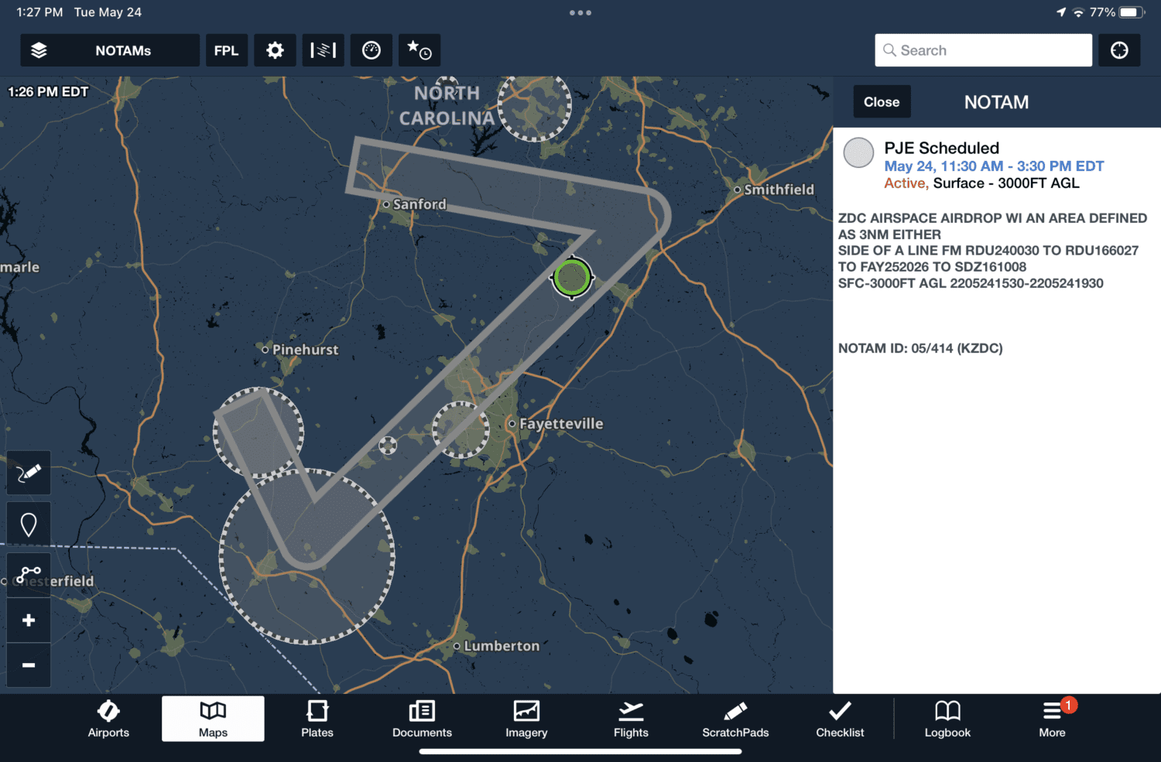This screenshot has height=762, width=1161.
Task: Open the flight instruments panel
Action: click(x=371, y=50)
